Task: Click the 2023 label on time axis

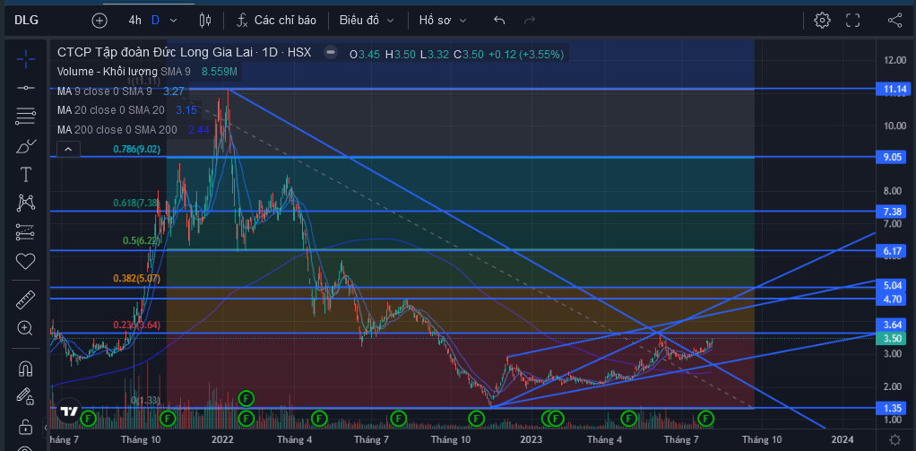Action: tap(531, 439)
